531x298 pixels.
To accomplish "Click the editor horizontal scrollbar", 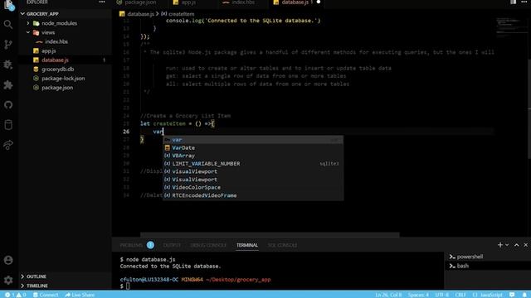I will 270,234.
